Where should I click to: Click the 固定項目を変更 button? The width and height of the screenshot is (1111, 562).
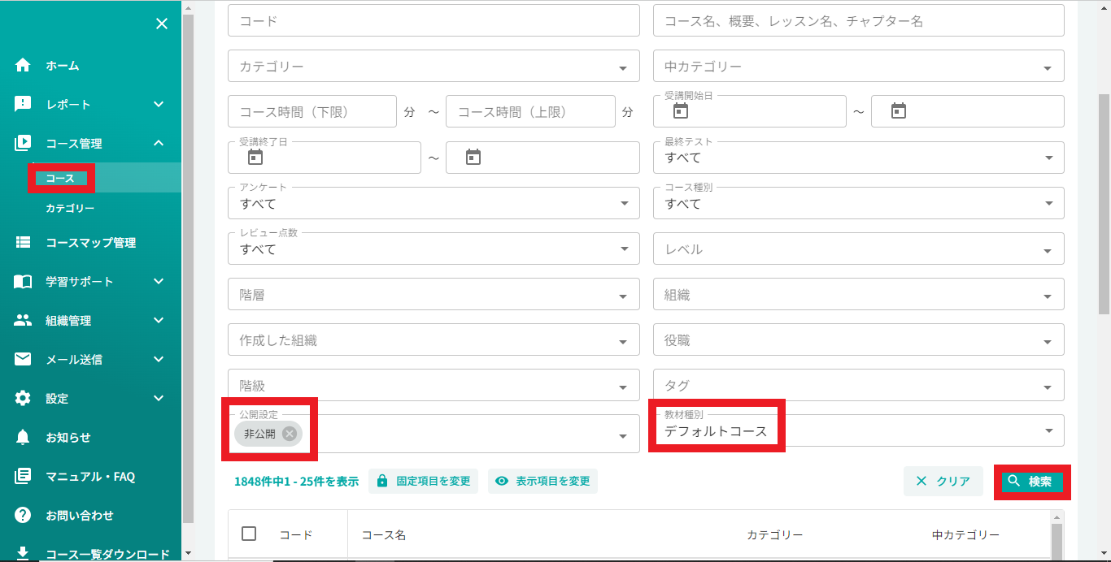424,481
